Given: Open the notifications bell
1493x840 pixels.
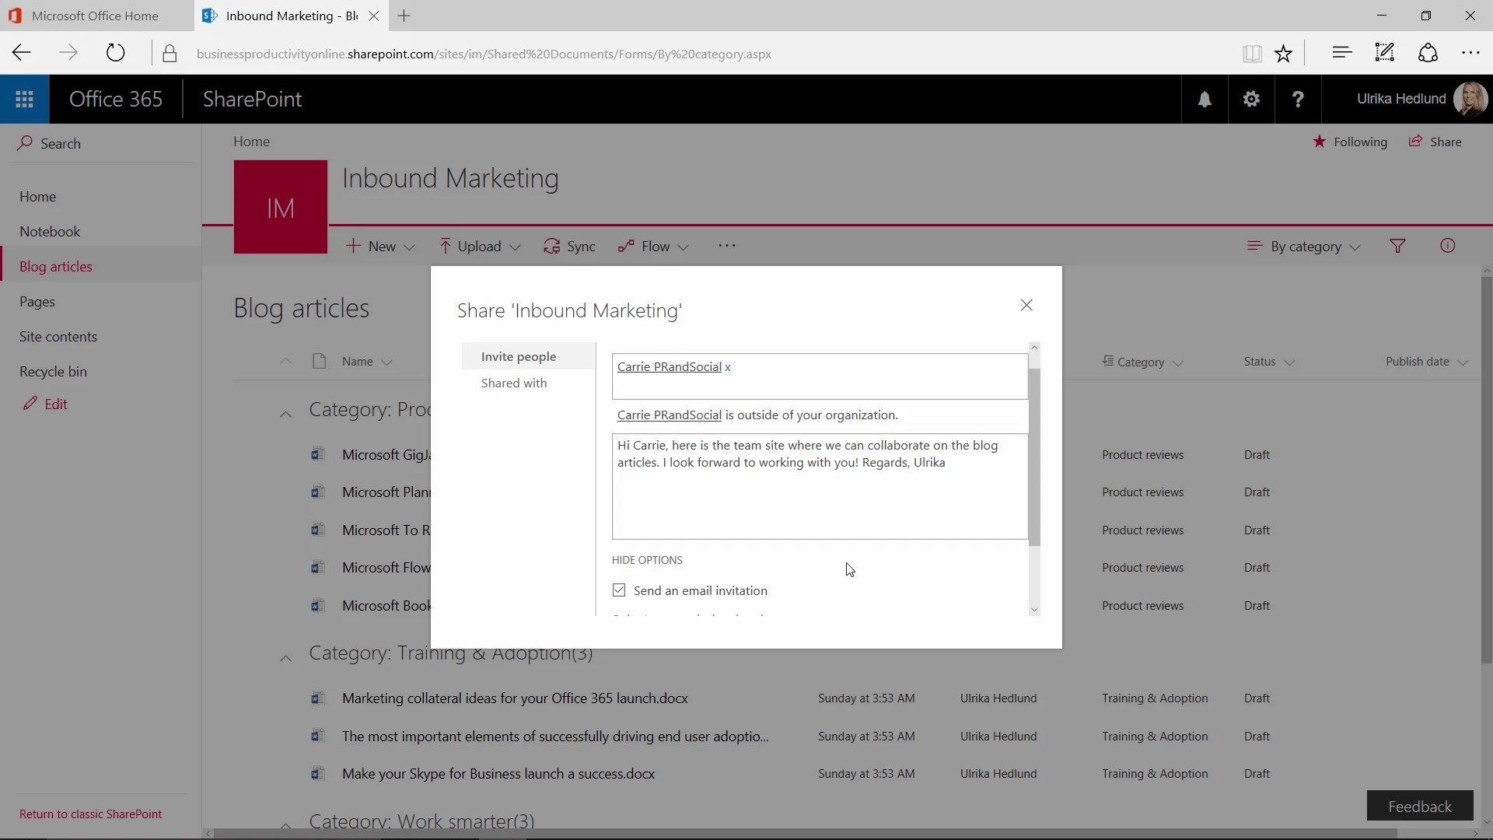Looking at the screenshot, I should coord(1205,100).
